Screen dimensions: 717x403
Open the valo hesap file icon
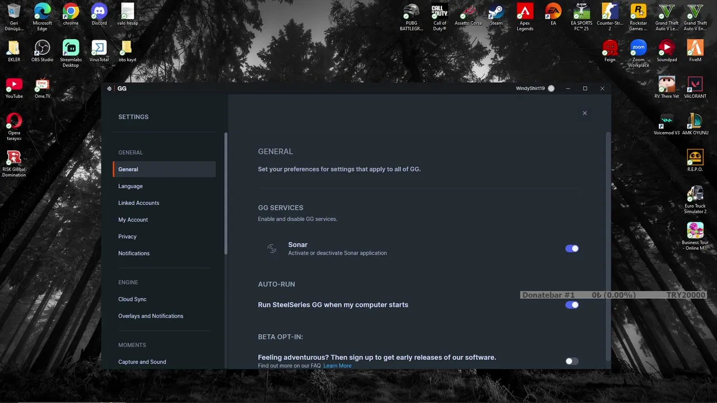[x=128, y=11]
